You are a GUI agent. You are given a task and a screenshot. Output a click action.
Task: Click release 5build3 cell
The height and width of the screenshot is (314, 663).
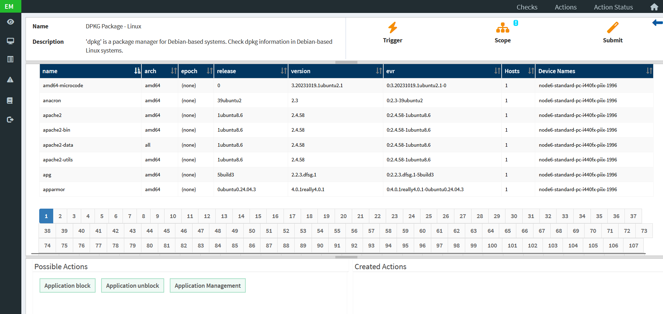[x=226, y=175]
